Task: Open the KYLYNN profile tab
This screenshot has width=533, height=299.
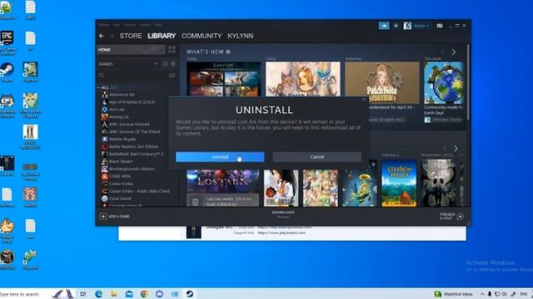Action: 241,36
